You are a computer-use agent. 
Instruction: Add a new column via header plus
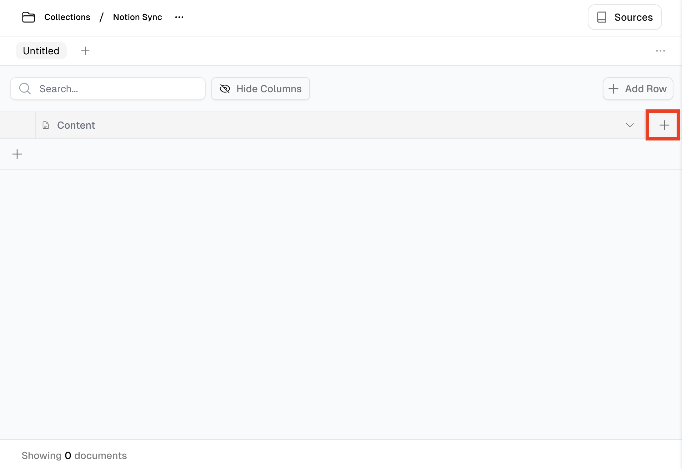click(664, 125)
